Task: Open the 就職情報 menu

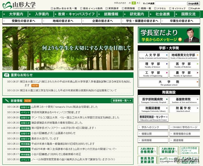Action: click(x=110, y=14)
